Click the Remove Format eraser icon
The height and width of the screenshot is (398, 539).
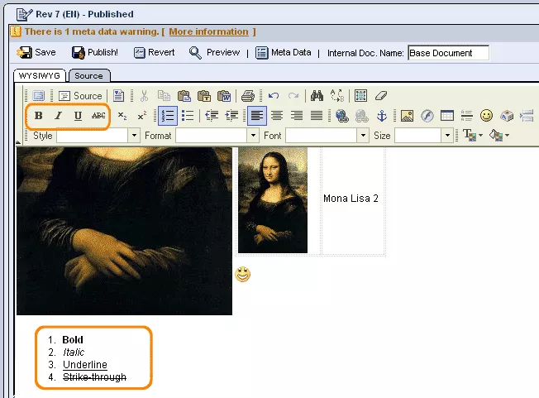(381, 96)
